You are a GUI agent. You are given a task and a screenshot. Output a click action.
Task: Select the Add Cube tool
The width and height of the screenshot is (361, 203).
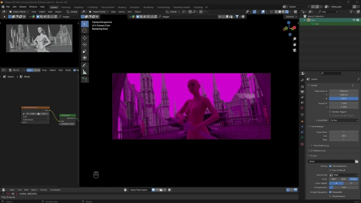point(85,80)
